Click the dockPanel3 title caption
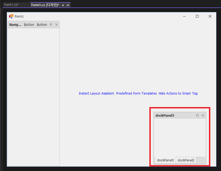 click(x=165, y=116)
